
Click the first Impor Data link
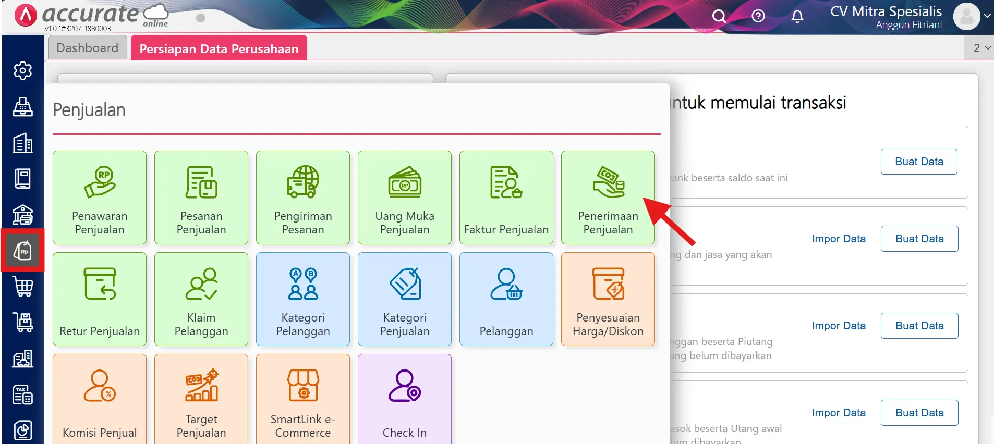[839, 239]
